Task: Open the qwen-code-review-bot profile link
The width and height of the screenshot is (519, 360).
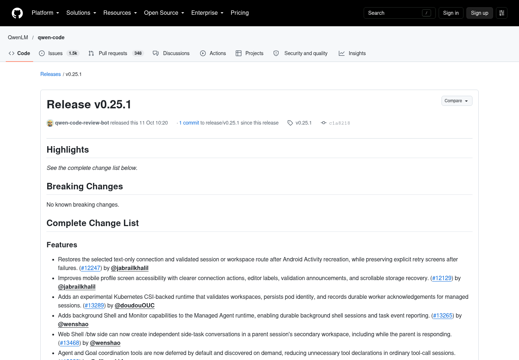Action: pos(82,123)
